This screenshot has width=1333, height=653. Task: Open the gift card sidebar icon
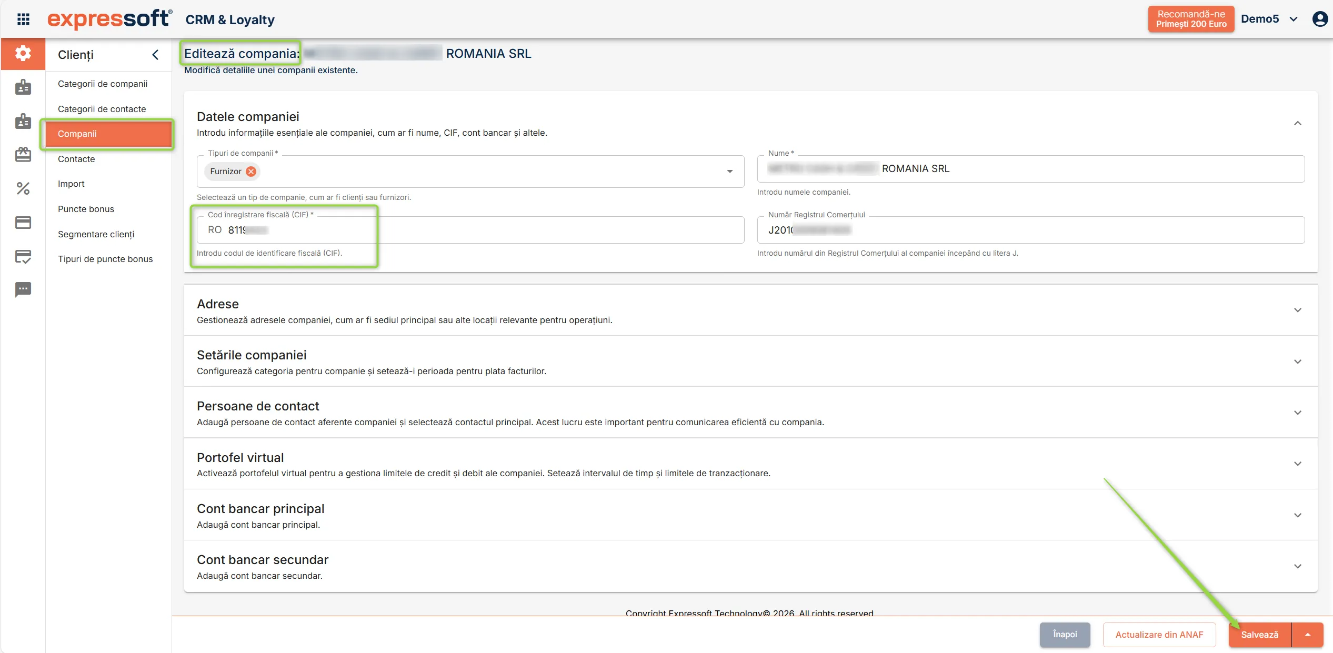[x=23, y=155]
